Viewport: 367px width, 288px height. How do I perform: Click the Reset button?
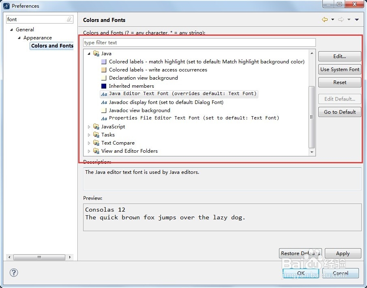pos(339,82)
